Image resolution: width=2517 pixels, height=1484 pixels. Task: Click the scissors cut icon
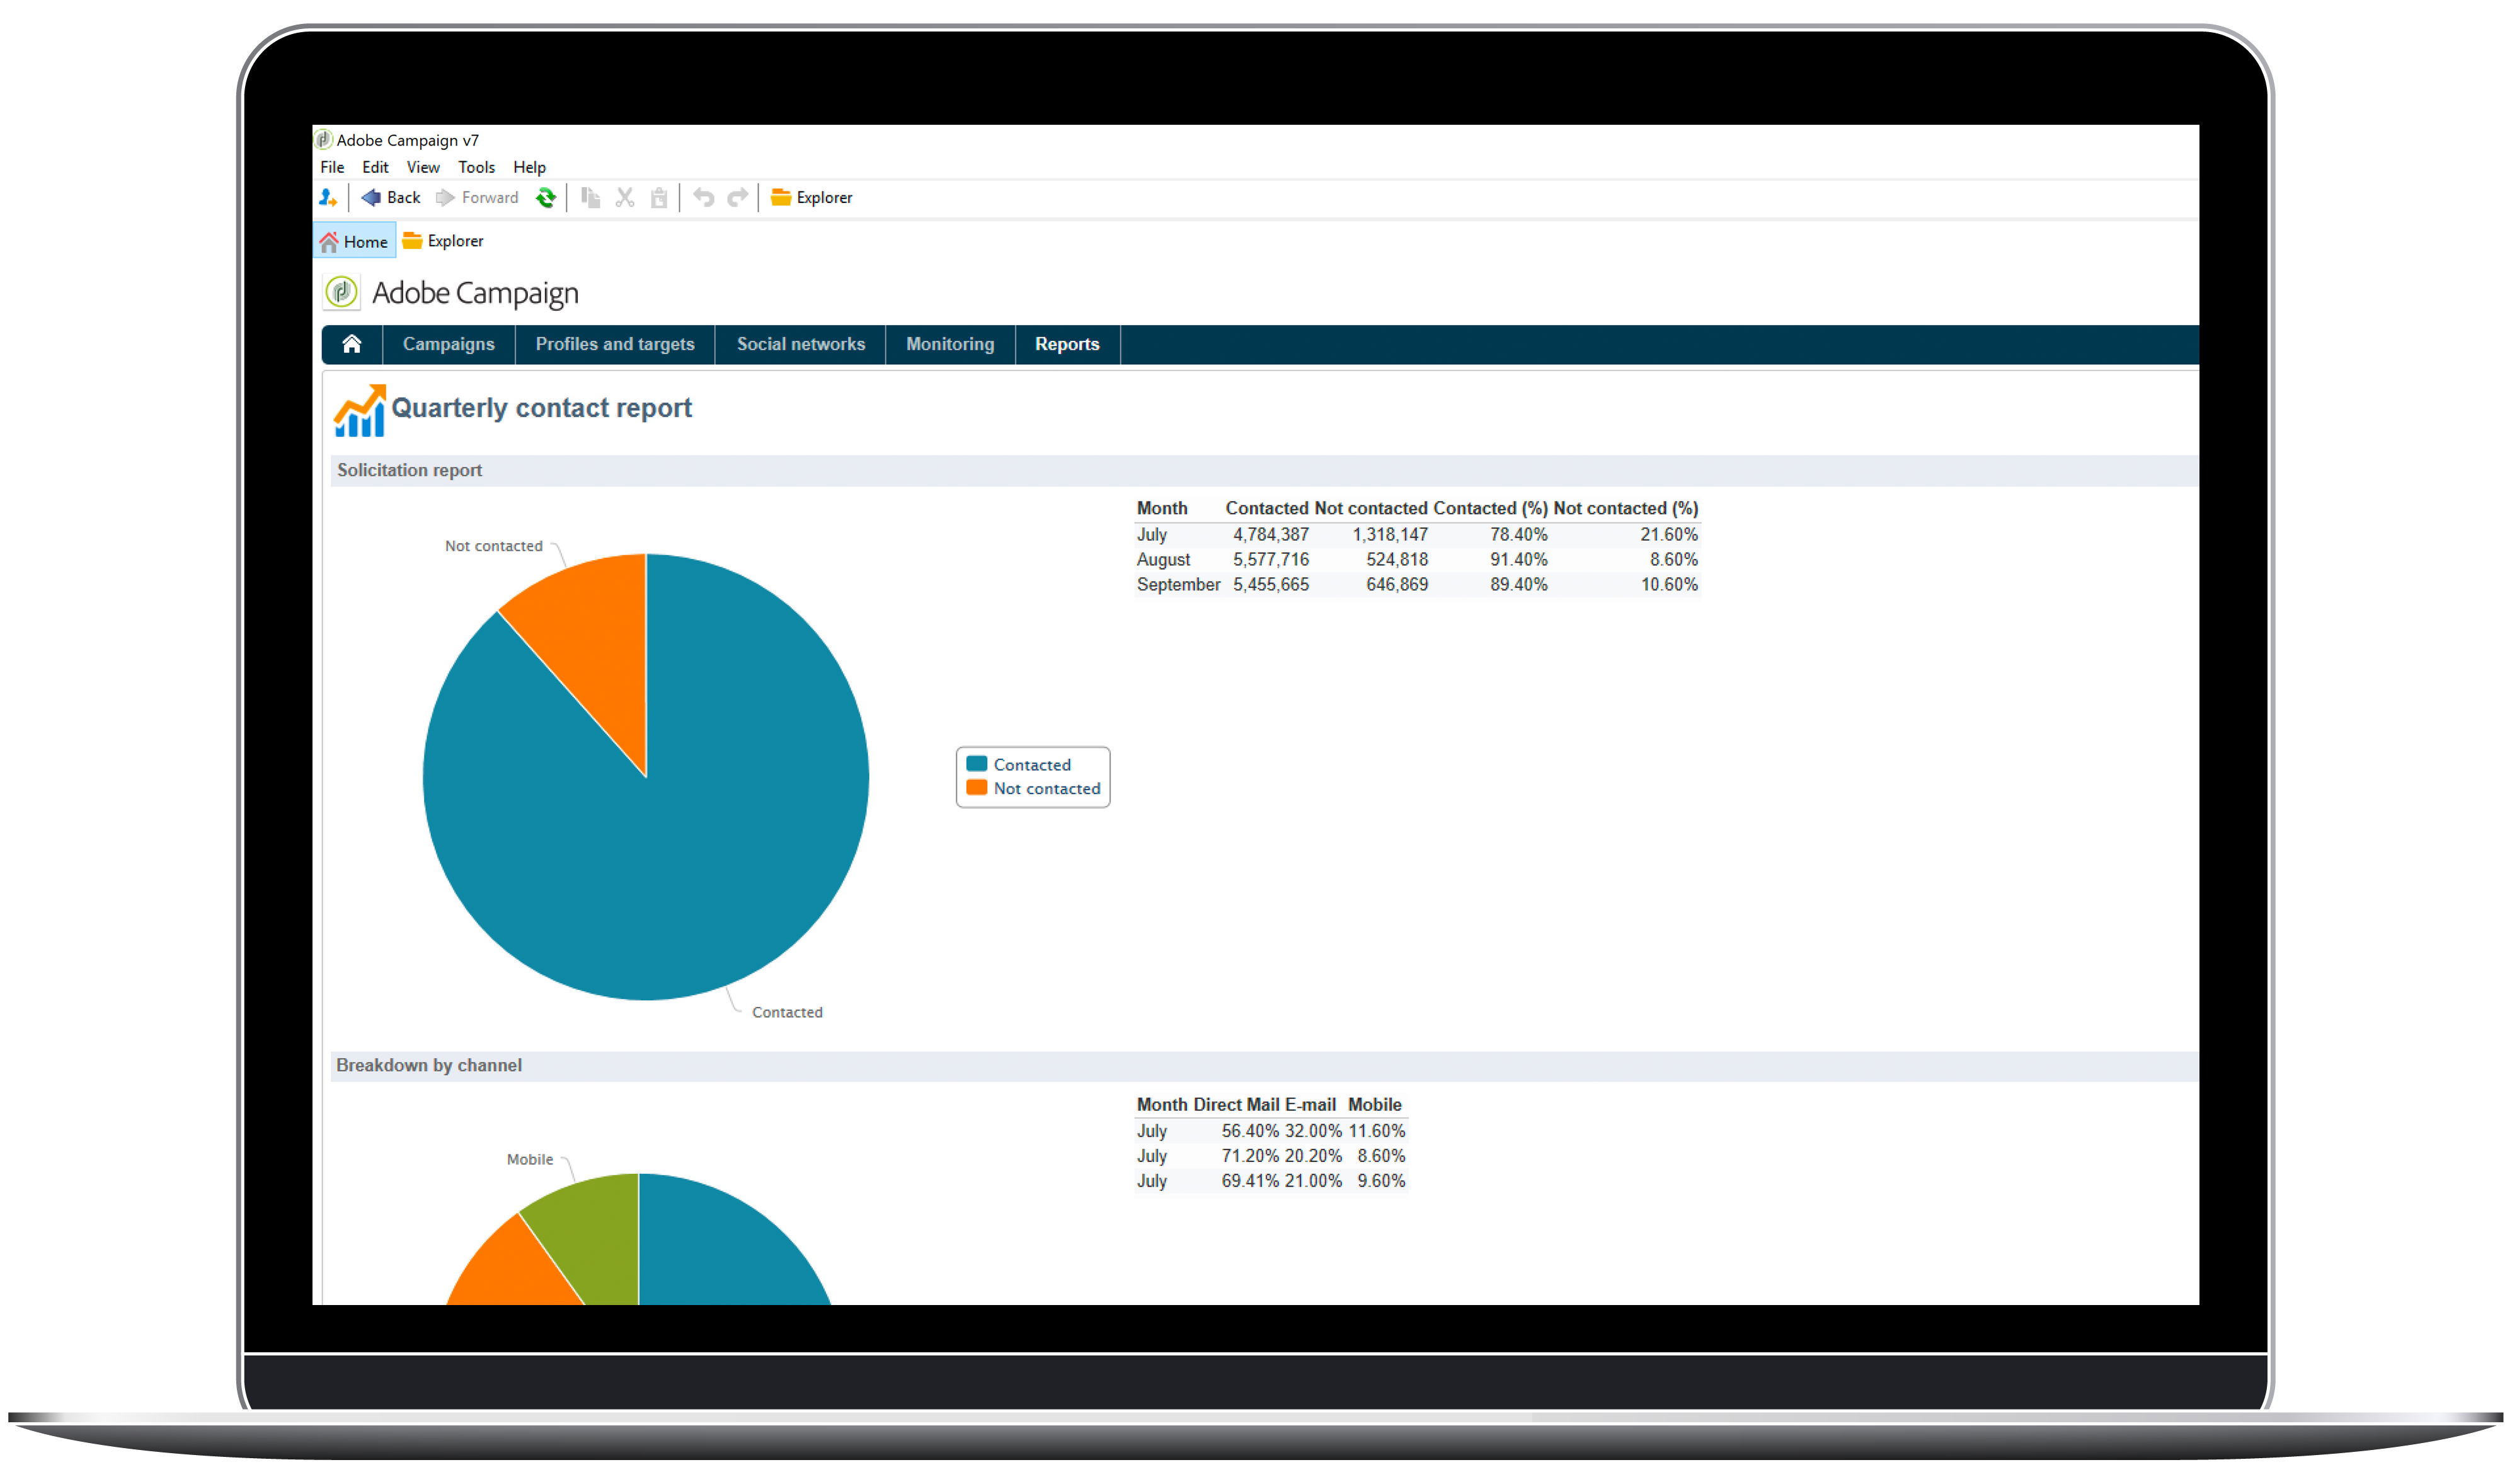(x=625, y=198)
